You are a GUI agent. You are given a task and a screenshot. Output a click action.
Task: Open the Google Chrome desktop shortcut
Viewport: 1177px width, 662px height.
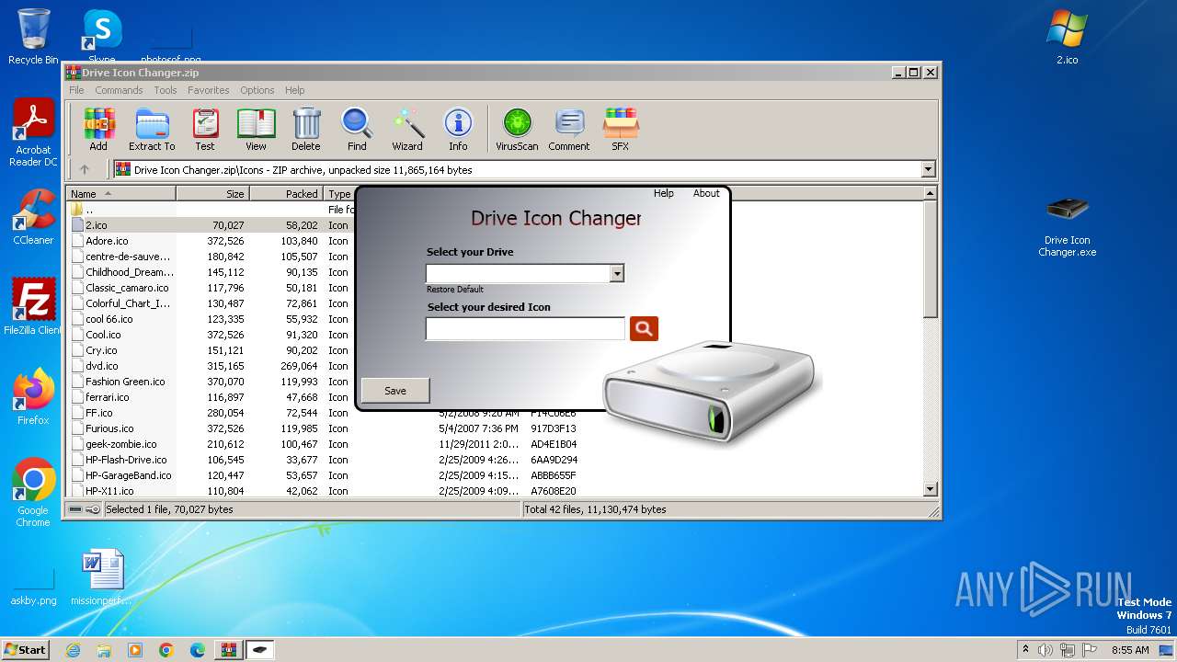pos(33,493)
